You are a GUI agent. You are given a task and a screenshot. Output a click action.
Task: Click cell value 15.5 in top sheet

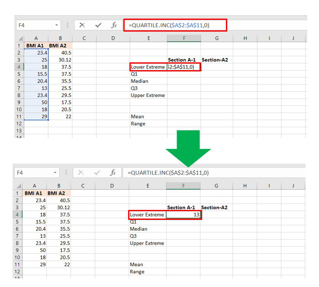(42, 74)
